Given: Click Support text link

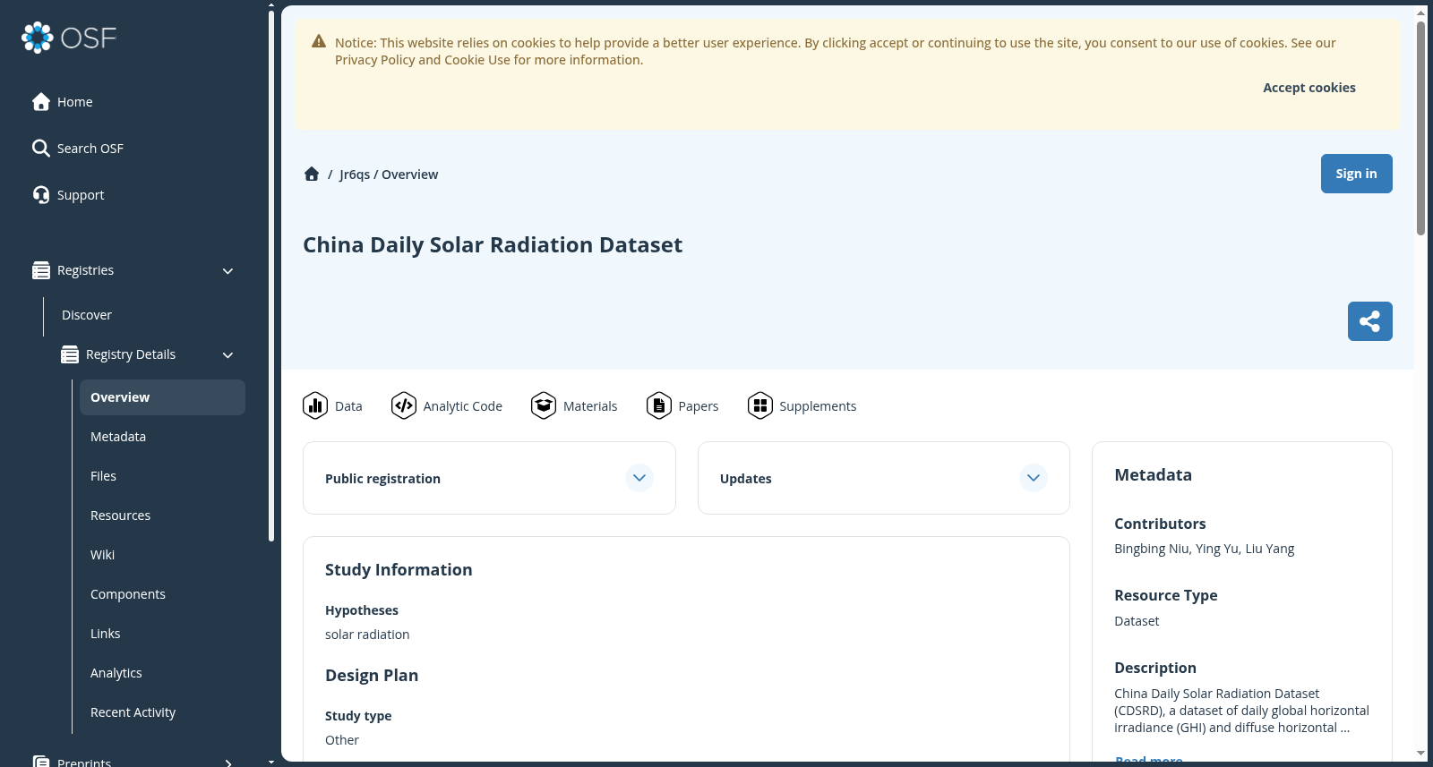Looking at the screenshot, I should click(81, 195).
